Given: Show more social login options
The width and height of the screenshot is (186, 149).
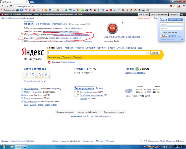Looking at the screenshot, I should click(180, 36).
